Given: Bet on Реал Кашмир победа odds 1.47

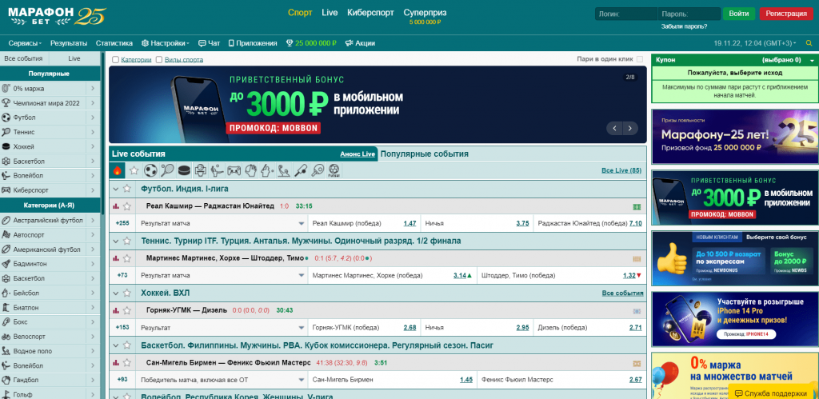Looking at the screenshot, I should click(409, 224).
